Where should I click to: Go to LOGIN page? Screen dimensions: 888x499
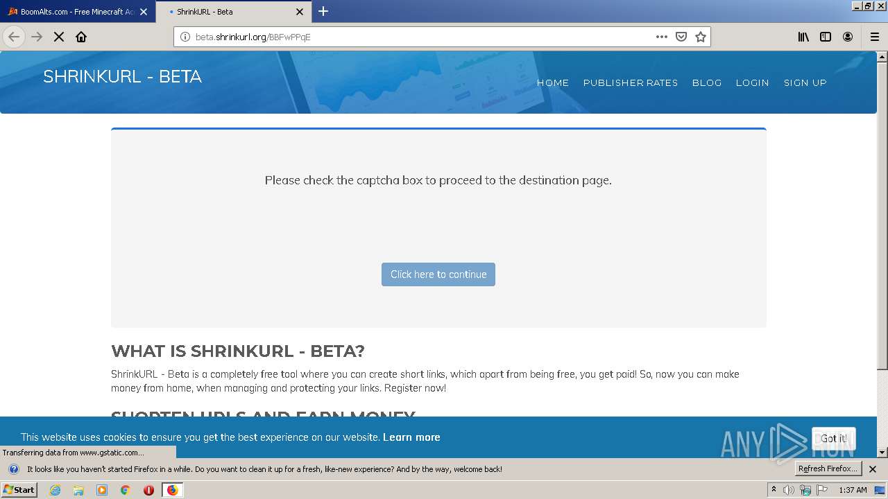[752, 82]
